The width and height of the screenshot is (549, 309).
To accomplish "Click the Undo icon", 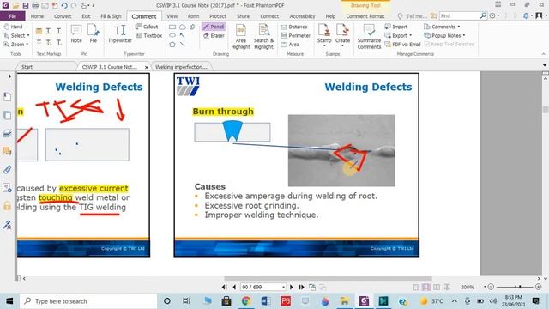I will [x=64, y=6].
